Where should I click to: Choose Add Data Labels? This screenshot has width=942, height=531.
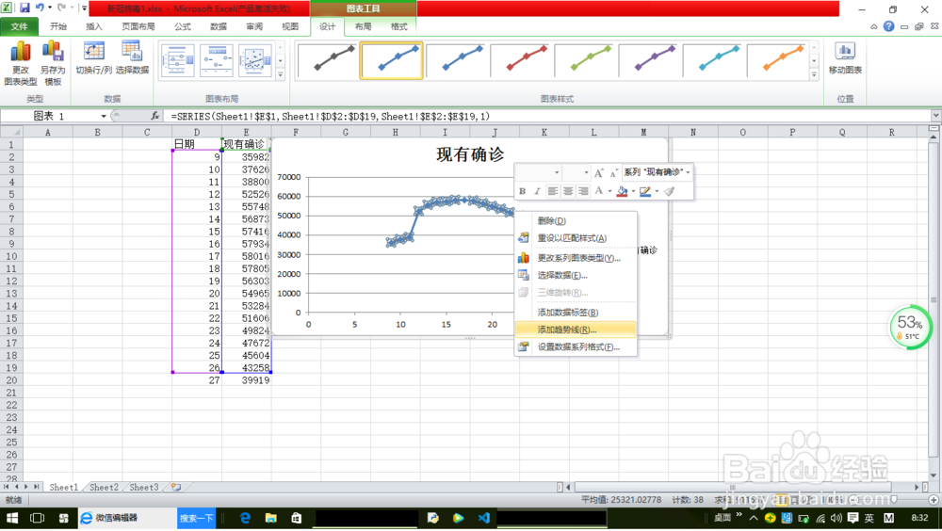pyautogui.click(x=576, y=313)
